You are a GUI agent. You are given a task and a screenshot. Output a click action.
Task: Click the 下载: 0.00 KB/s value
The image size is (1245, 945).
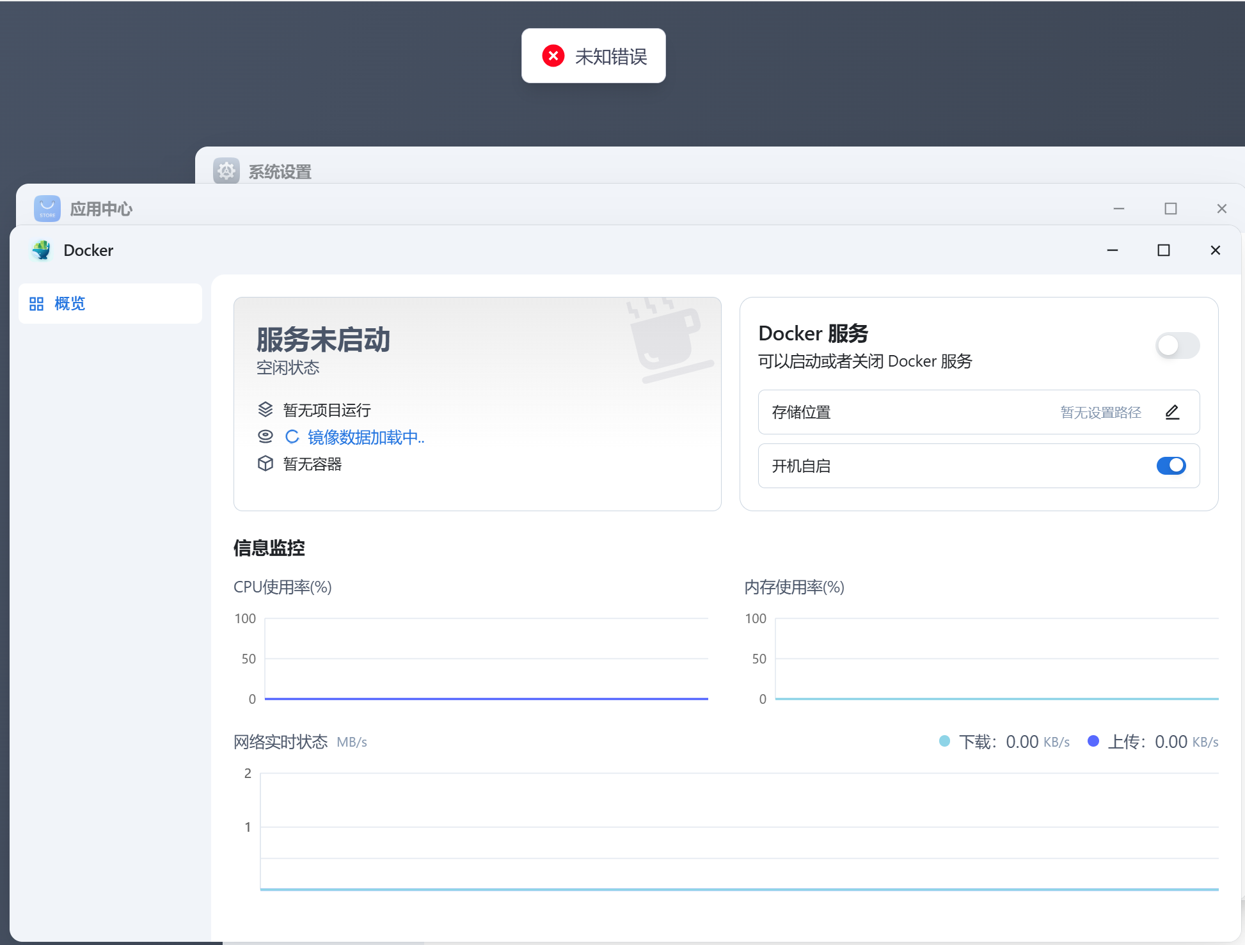tap(1014, 742)
